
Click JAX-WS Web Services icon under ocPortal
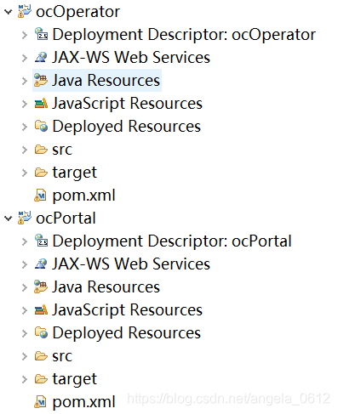(x=41, y=264)
